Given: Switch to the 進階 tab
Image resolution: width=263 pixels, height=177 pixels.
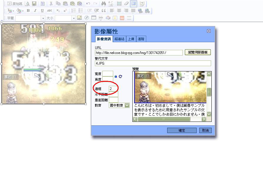Looking at the screenshot, I should tap(141, 39).
